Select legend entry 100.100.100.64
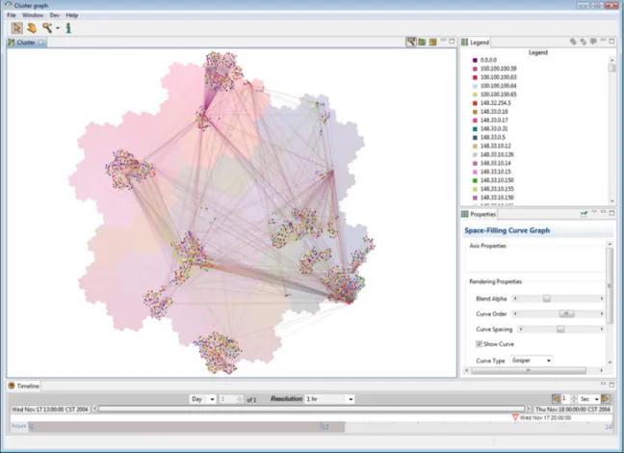 [498, 86]
